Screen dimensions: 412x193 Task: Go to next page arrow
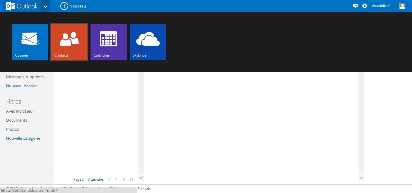pos(124,179)
